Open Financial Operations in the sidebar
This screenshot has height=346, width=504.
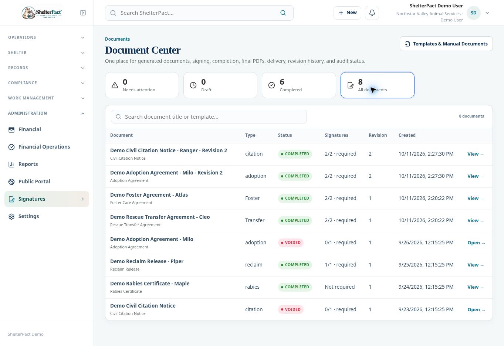(47, 147)
